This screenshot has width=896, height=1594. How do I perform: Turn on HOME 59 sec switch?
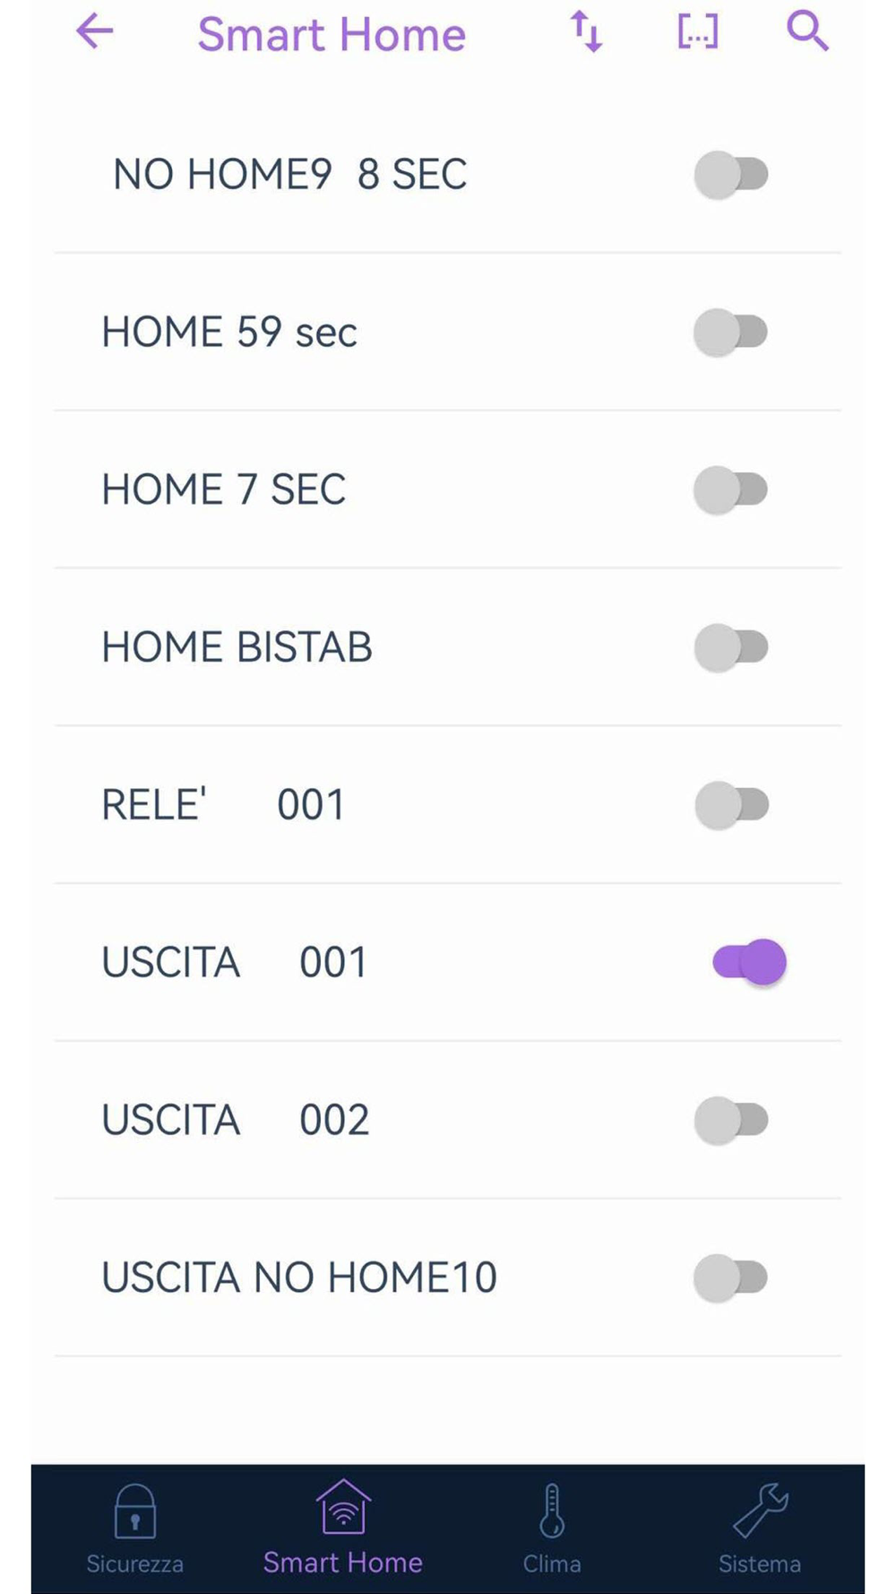pyautogui.click(x=732, y=333)
